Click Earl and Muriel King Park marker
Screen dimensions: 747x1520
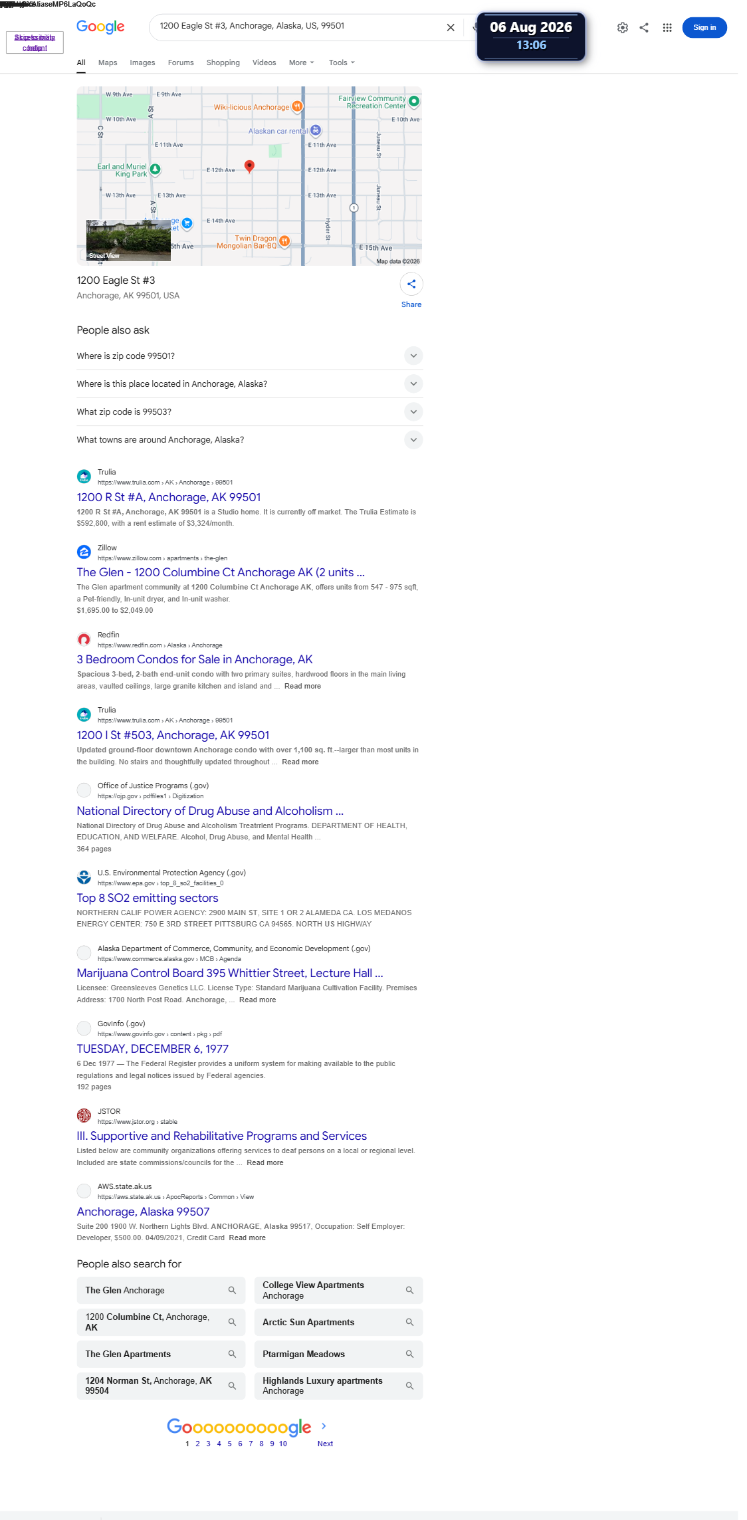(155, 169)
